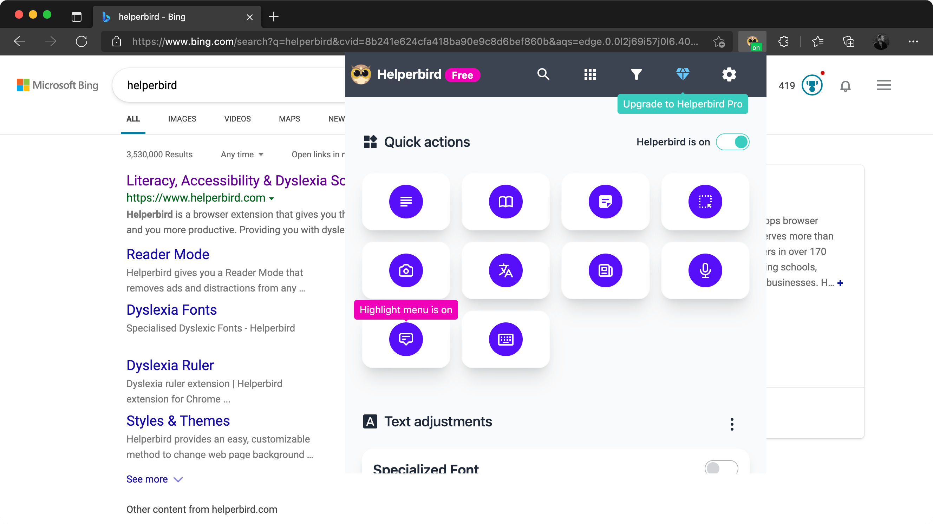Open the Dyslexia Ruler link
Image resolution: width=933 pixels, height=524 pixels.
click(x=170, y=365)
